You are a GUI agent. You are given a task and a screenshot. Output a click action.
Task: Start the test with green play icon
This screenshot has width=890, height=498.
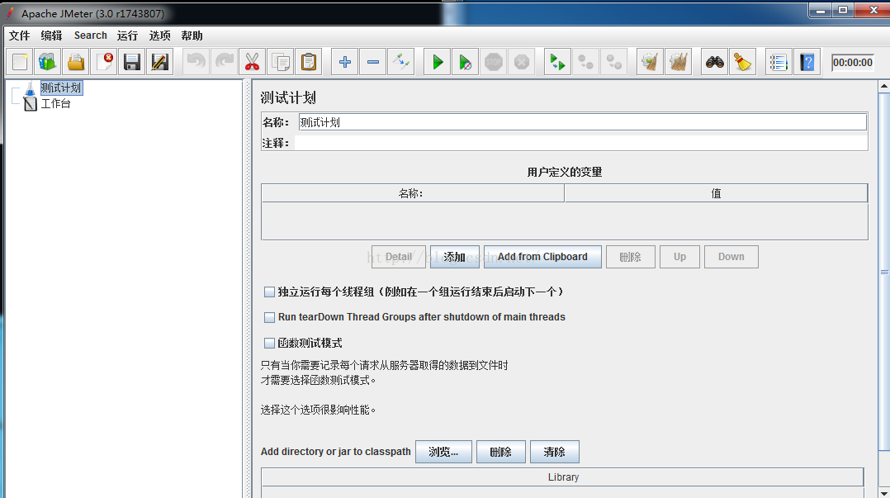(438, 62)
